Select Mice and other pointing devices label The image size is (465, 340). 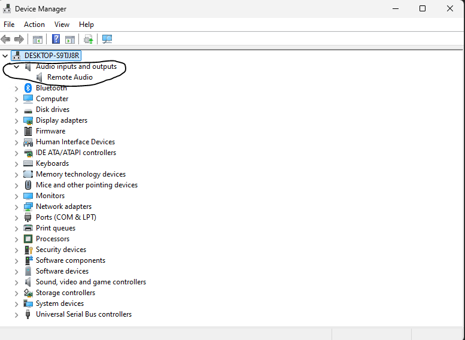[87, 185]
